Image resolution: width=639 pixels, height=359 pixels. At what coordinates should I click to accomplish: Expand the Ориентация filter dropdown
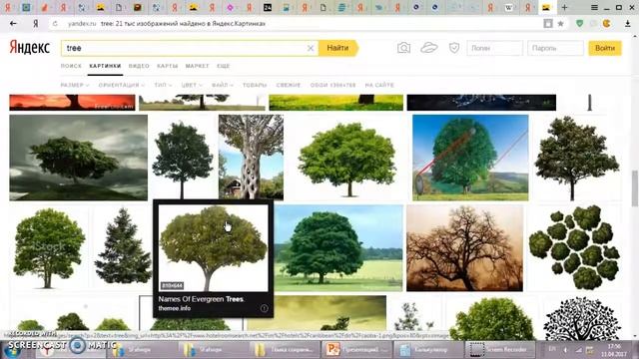coord(122,85)
